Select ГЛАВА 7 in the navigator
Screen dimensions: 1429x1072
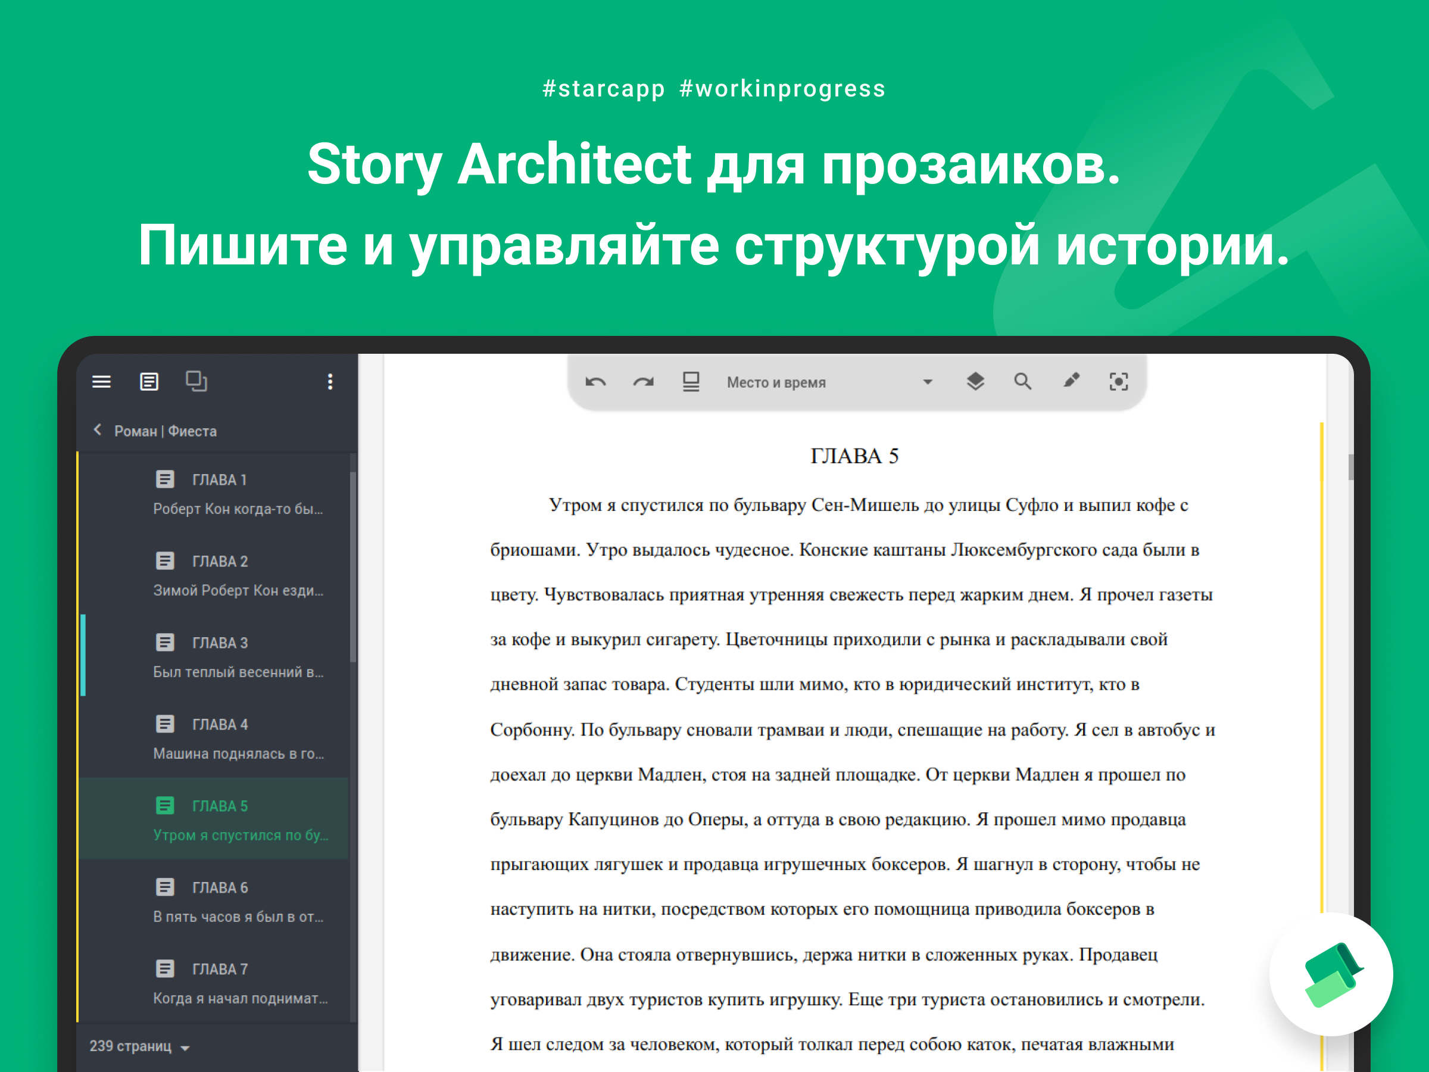coord(213,982)
